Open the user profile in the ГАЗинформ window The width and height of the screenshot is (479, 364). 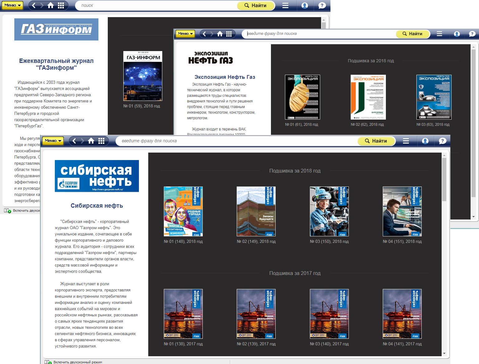click(x=305, y=5)
